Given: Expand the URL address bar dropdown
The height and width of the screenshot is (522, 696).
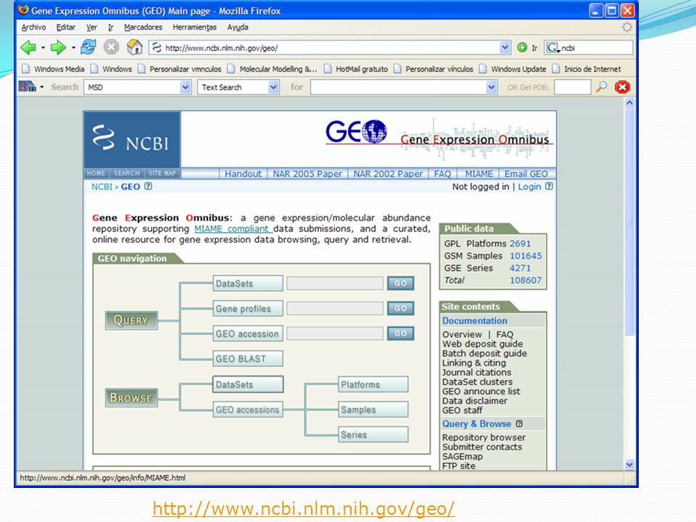Looking at the screenshot, I should 505,48.
